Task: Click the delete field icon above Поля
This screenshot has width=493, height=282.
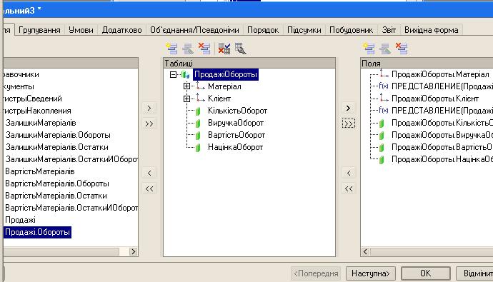Action: 402,49
